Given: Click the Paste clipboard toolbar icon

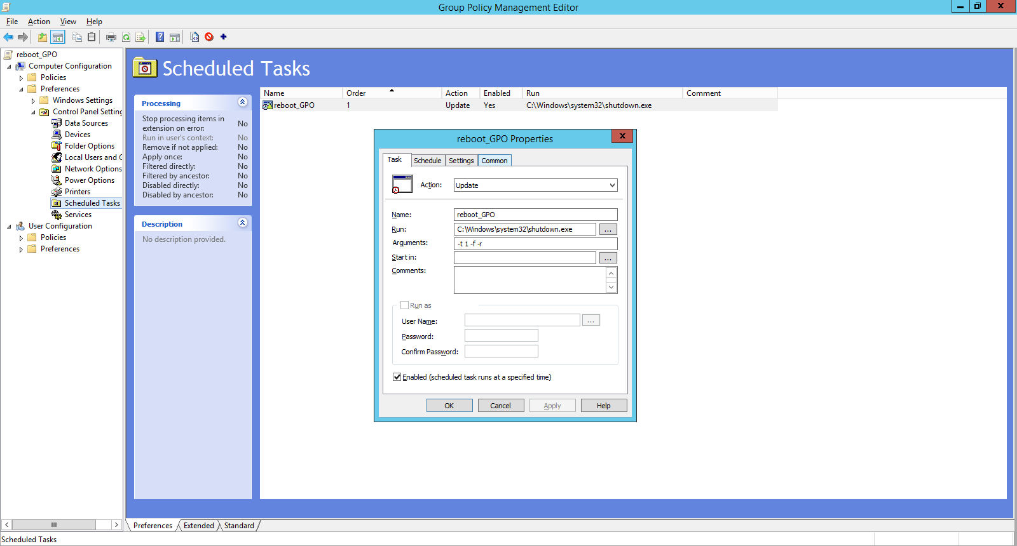Looking at the screenshot, I should point(92,37).
